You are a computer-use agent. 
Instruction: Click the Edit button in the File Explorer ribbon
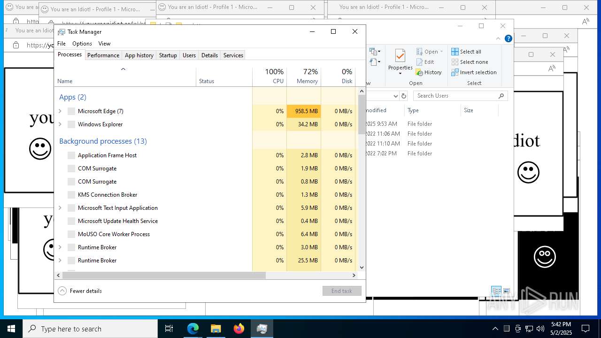pyautogui.click(x=425, y=62)
